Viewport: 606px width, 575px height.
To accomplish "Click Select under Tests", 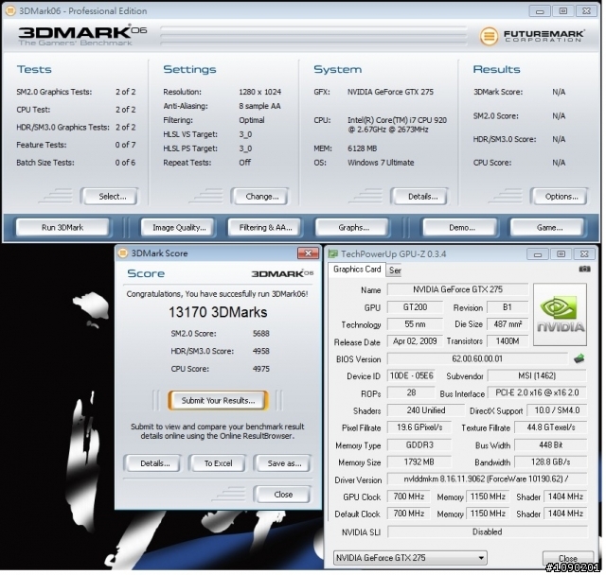I will point(112,197).
